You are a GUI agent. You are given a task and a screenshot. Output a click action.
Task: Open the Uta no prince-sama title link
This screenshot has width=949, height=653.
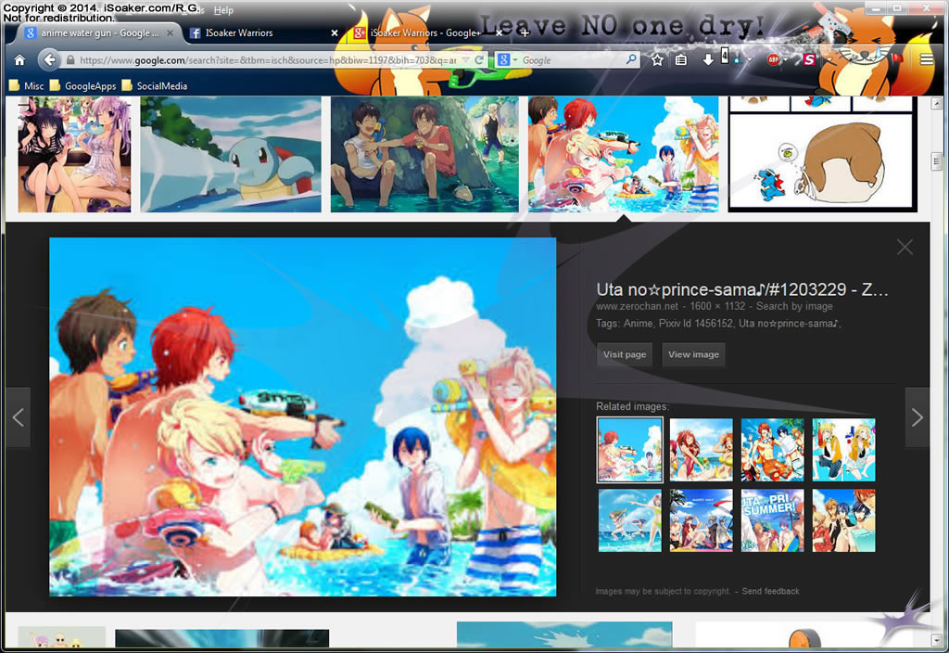point(742,289)
